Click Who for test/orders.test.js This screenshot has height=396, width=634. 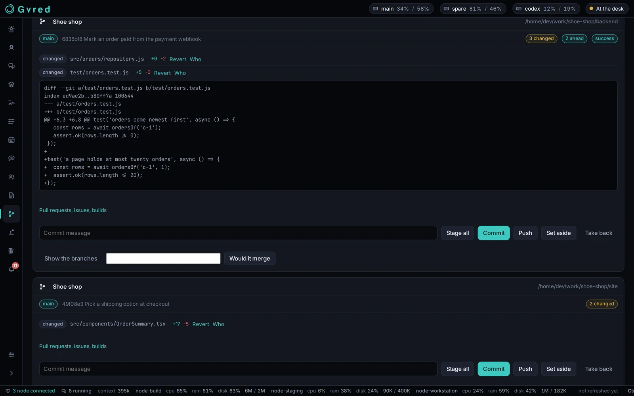pyautogui.click(x=180, y=73)
